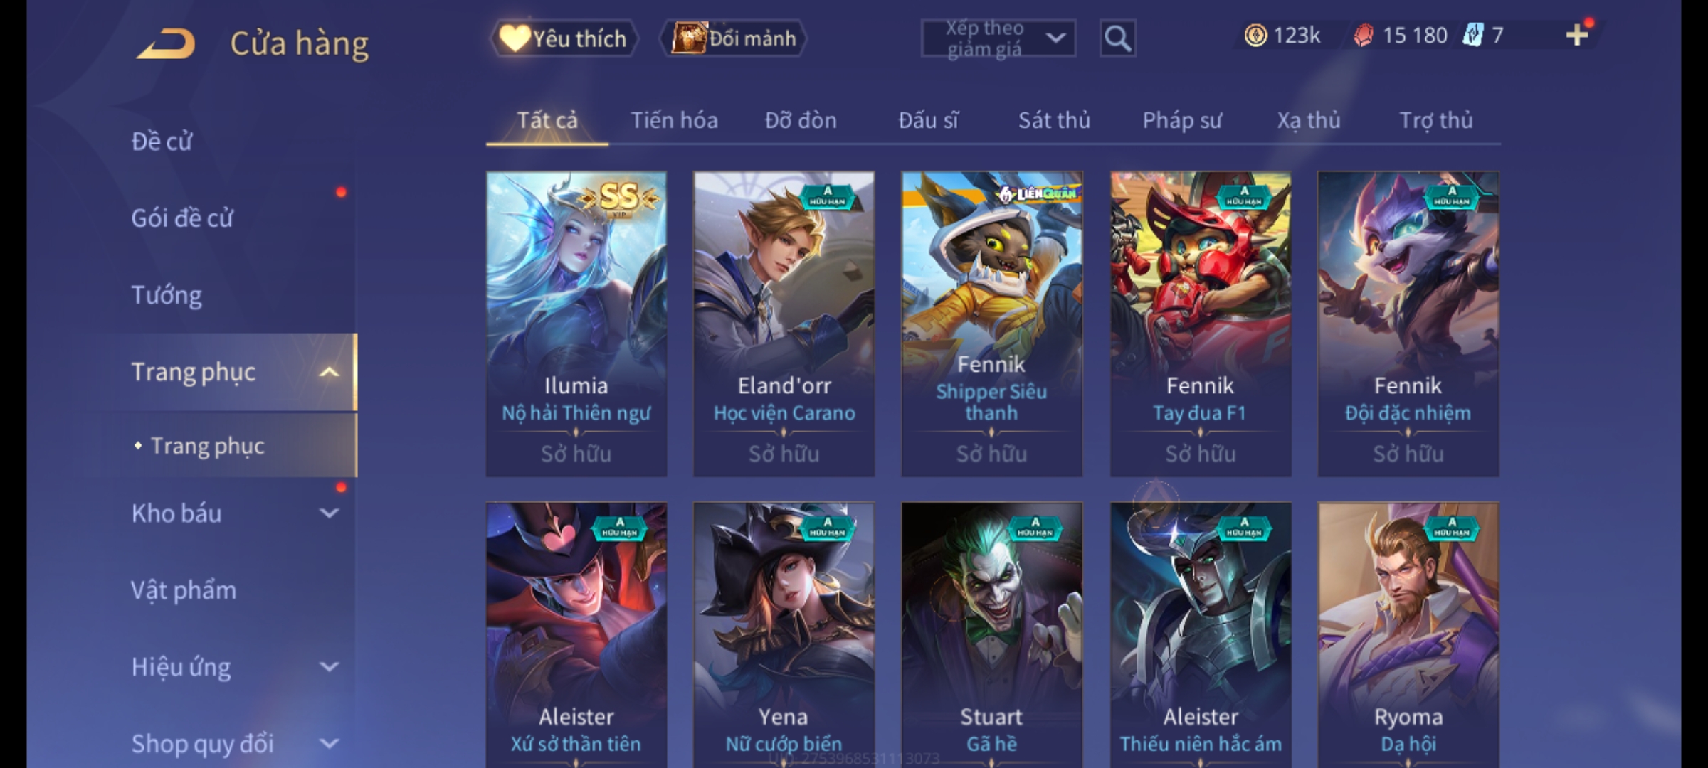Select Ilumia Nộ hải Thiên ngư skin
Image resolution: width=1708 pixels, height=768 pixels.
click(576, 324)
